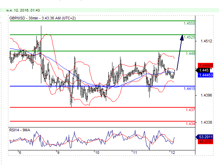219x165 pixels.
Task: Click the 1.4525 resistance level label
Action: coord(189,37)
